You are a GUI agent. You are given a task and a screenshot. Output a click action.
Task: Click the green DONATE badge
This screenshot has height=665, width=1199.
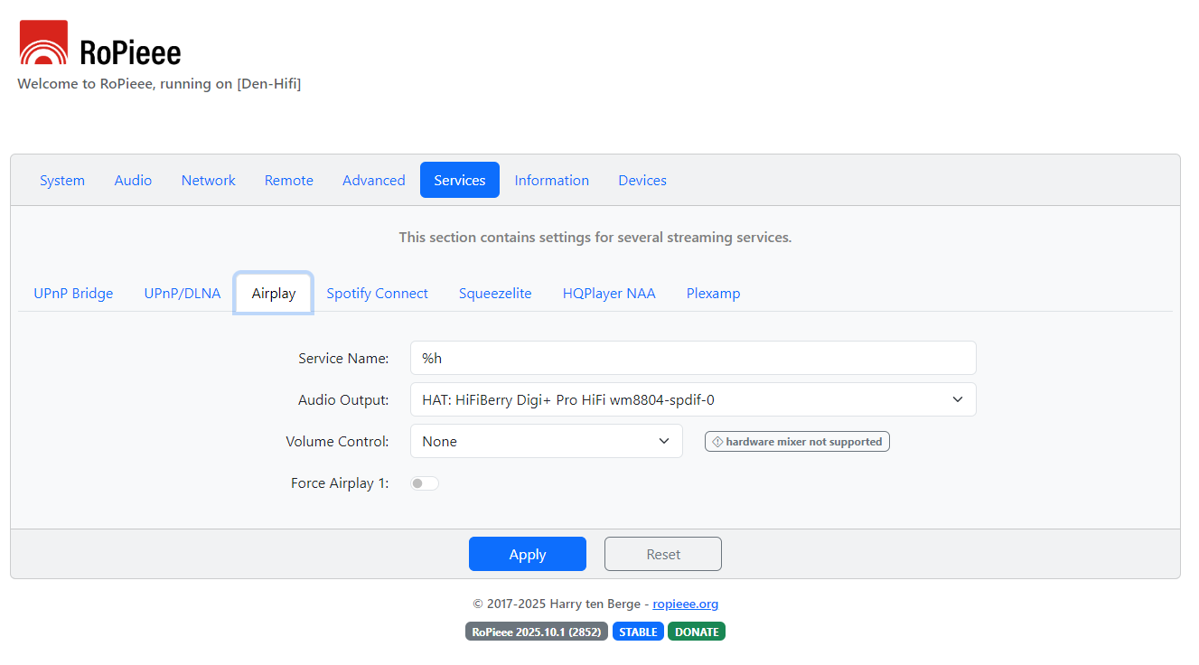(697, 632)
